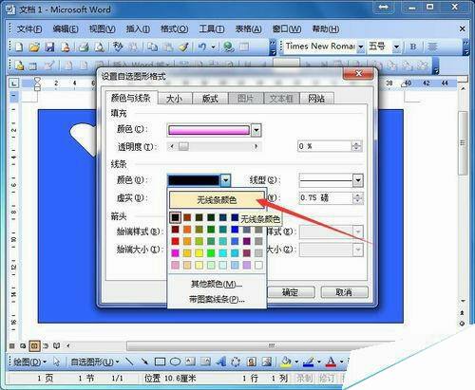475x390 pixels.
Task: Select the Format Painter brush
Action: 183,47
